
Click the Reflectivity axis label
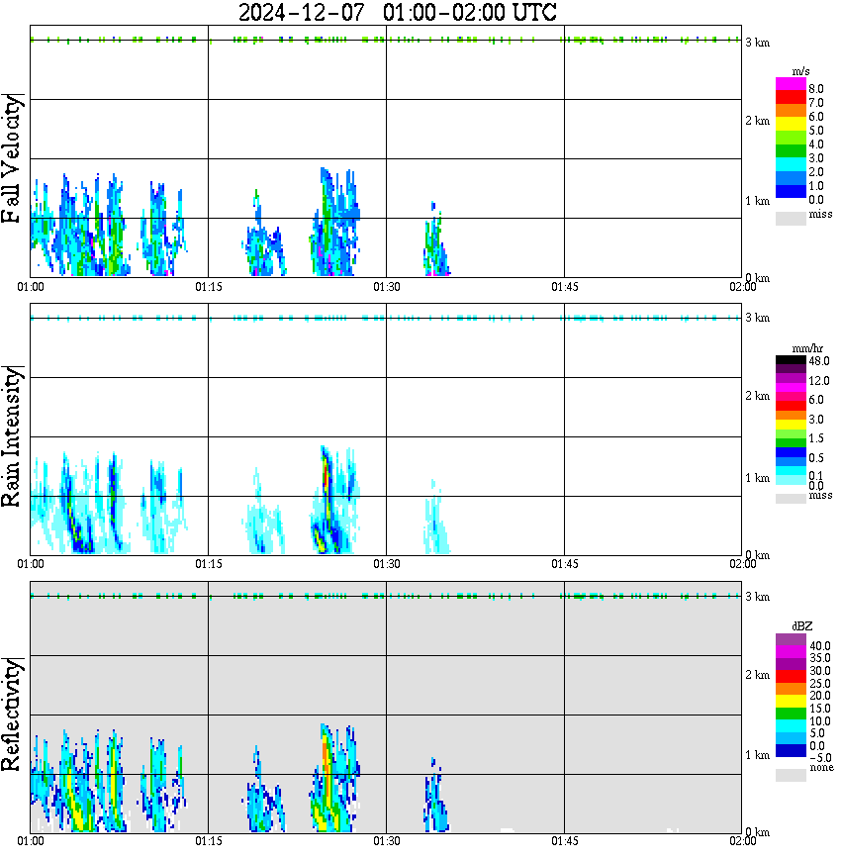11,715
